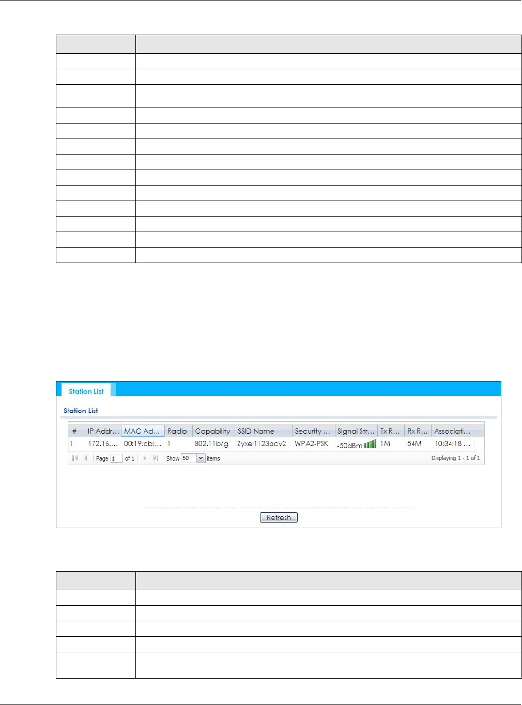Screen dimensions: 522x705
Task: Go to first page arrow icon
Action: coord(75,458)
